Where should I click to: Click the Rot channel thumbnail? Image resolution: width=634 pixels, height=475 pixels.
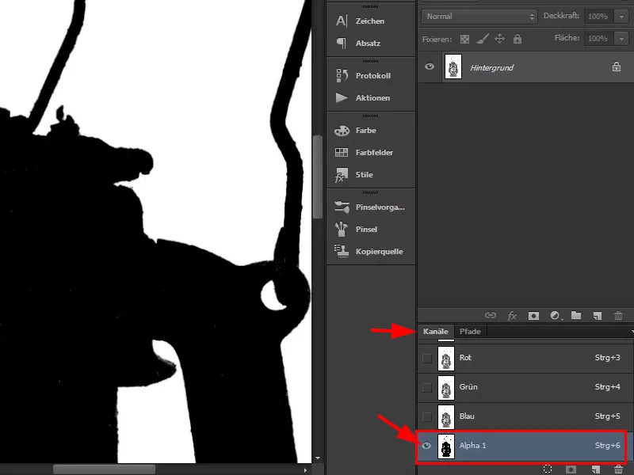tap(446, 359)
